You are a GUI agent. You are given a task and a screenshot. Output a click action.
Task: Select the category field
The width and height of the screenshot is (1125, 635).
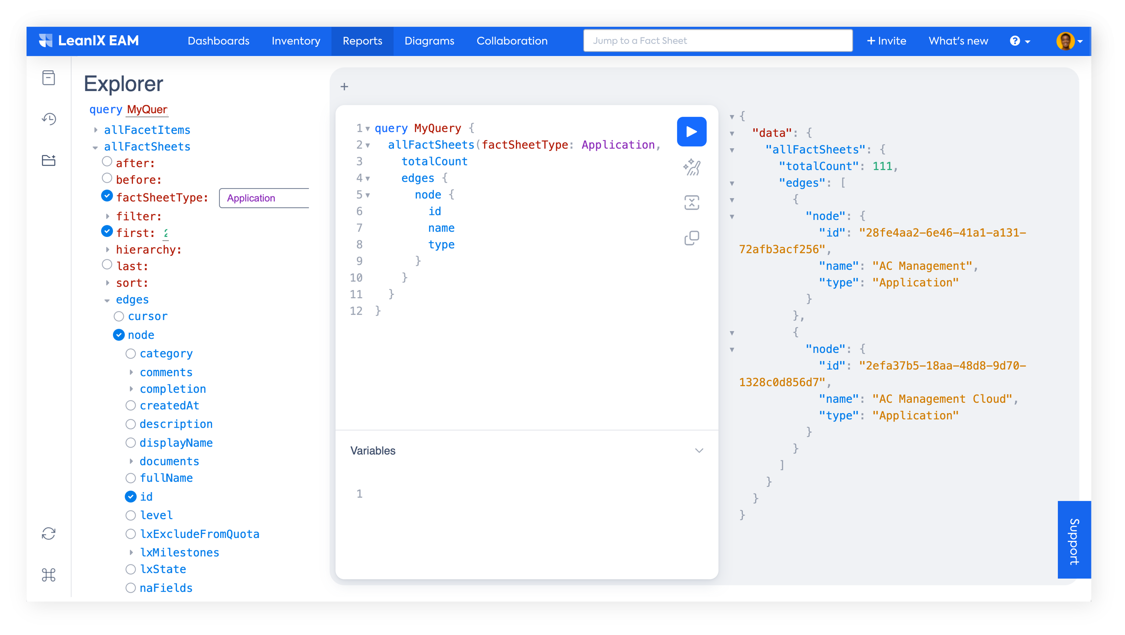(130, 354)
